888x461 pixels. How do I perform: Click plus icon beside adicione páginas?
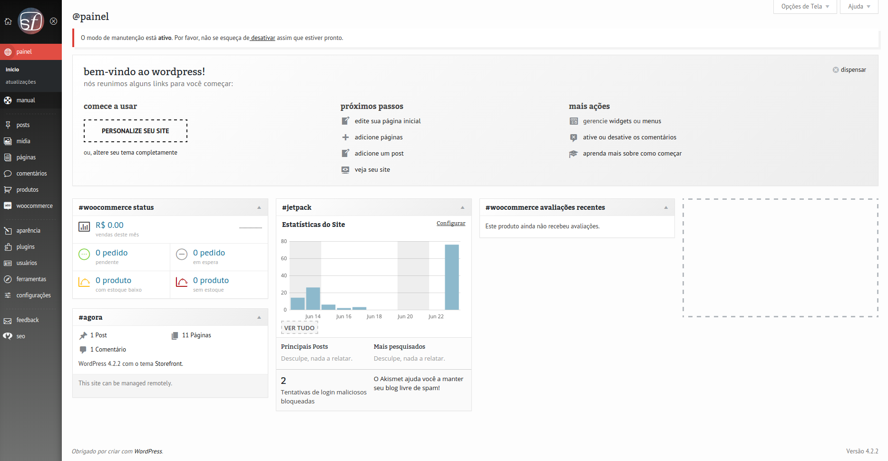tap(346, 137)
